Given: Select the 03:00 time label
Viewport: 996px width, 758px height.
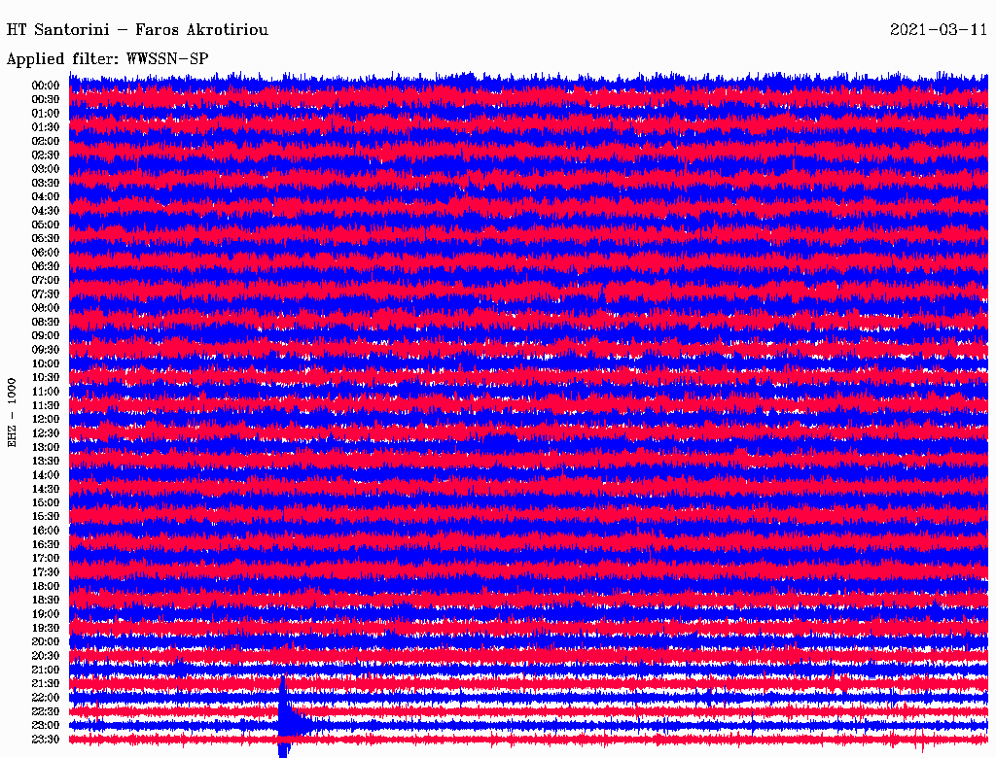Looking at the screenshot, I should pos(46,169).
